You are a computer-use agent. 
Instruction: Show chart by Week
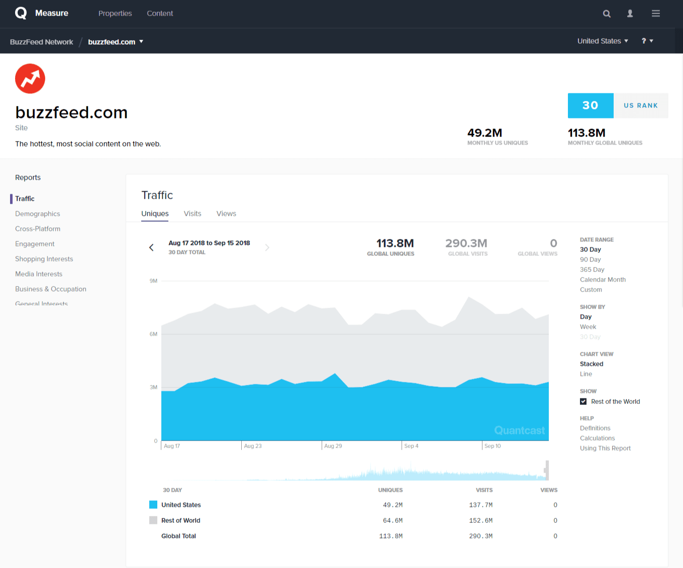click(x=588, y=327)
